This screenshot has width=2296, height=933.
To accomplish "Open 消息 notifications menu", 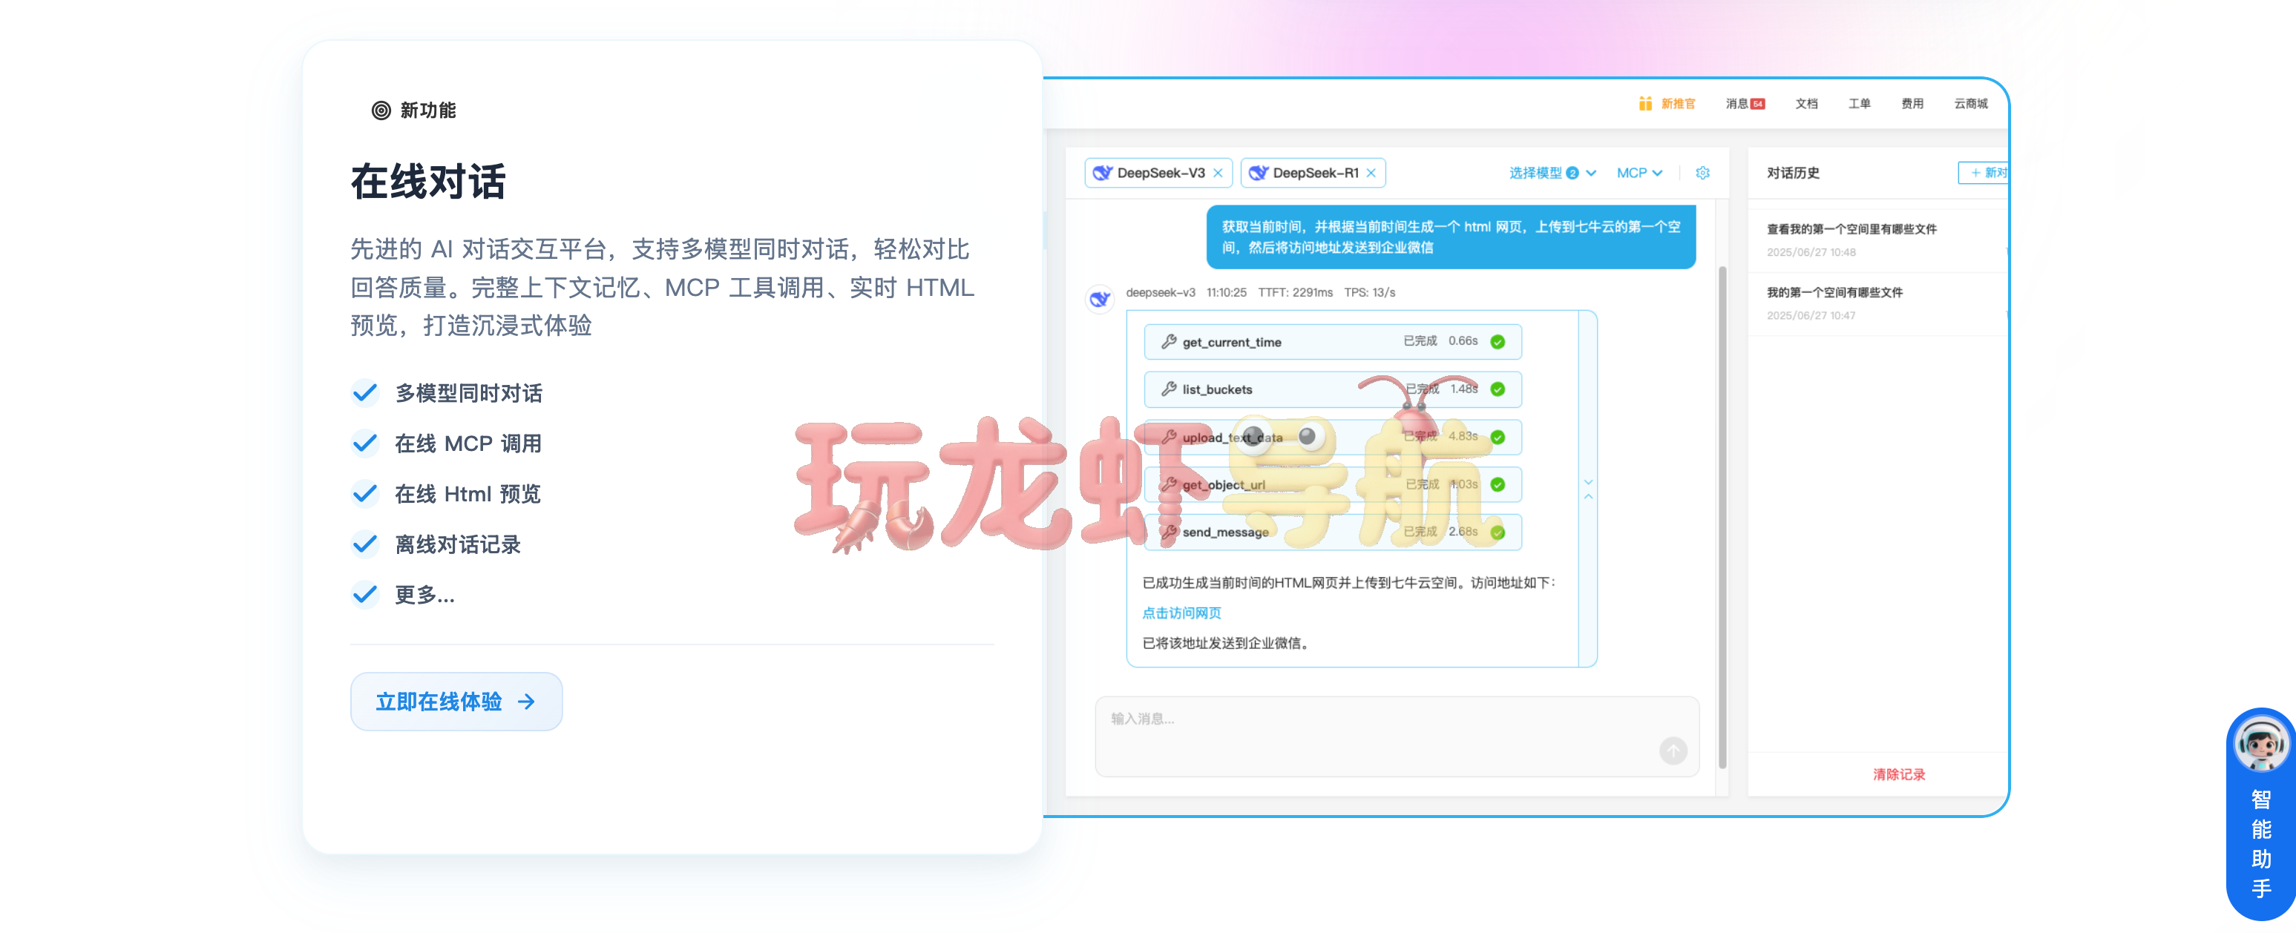I will [x=1745, y=103].
